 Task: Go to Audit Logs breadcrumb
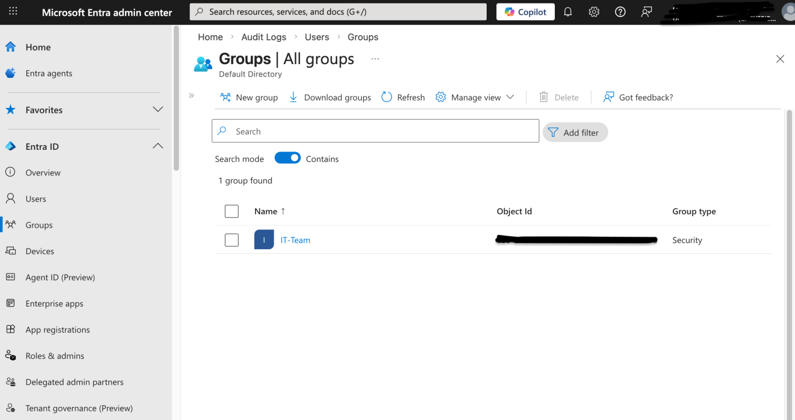click(x=263, y=37)
